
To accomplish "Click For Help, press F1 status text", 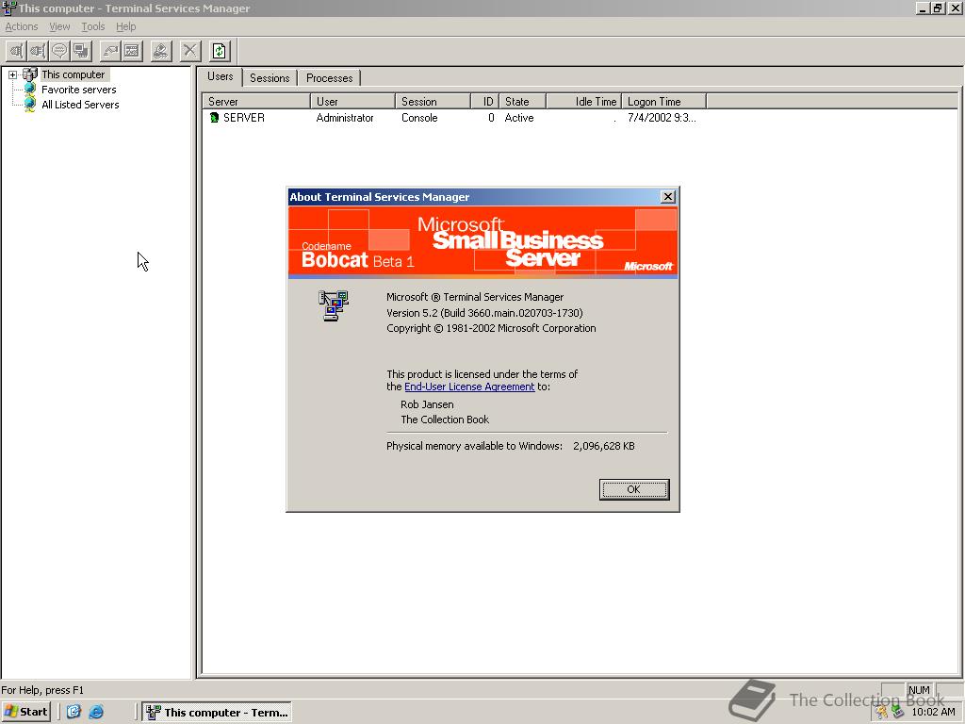I will pos(42,690).
